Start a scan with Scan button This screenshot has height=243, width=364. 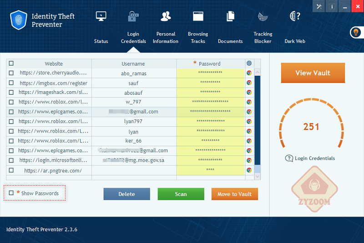(181, 194)
